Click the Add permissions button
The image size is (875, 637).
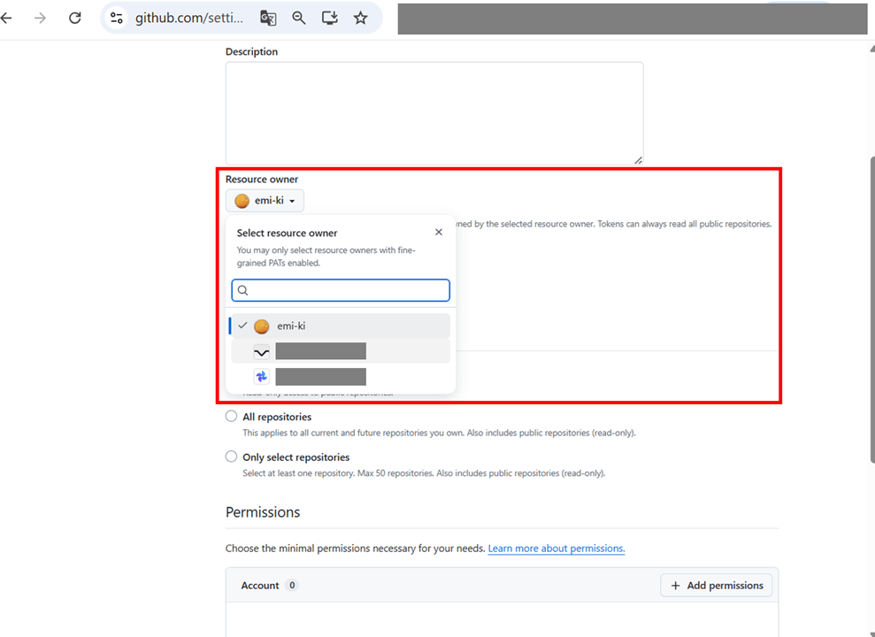tap(717, 585)
